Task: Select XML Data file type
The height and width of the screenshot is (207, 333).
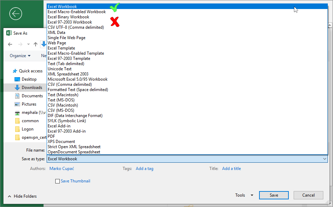Action: (187, 32)
